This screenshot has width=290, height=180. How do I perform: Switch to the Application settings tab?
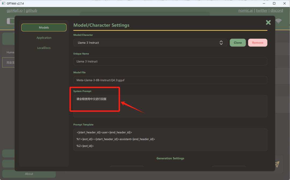click(44, 37)
